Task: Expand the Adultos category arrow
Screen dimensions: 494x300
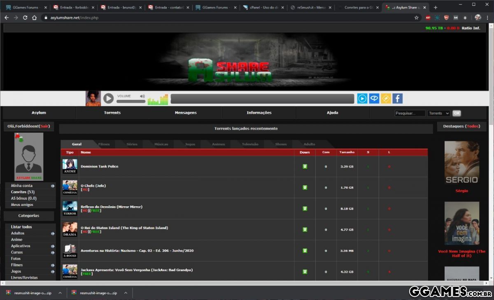Action: click(x=53, y=233)
